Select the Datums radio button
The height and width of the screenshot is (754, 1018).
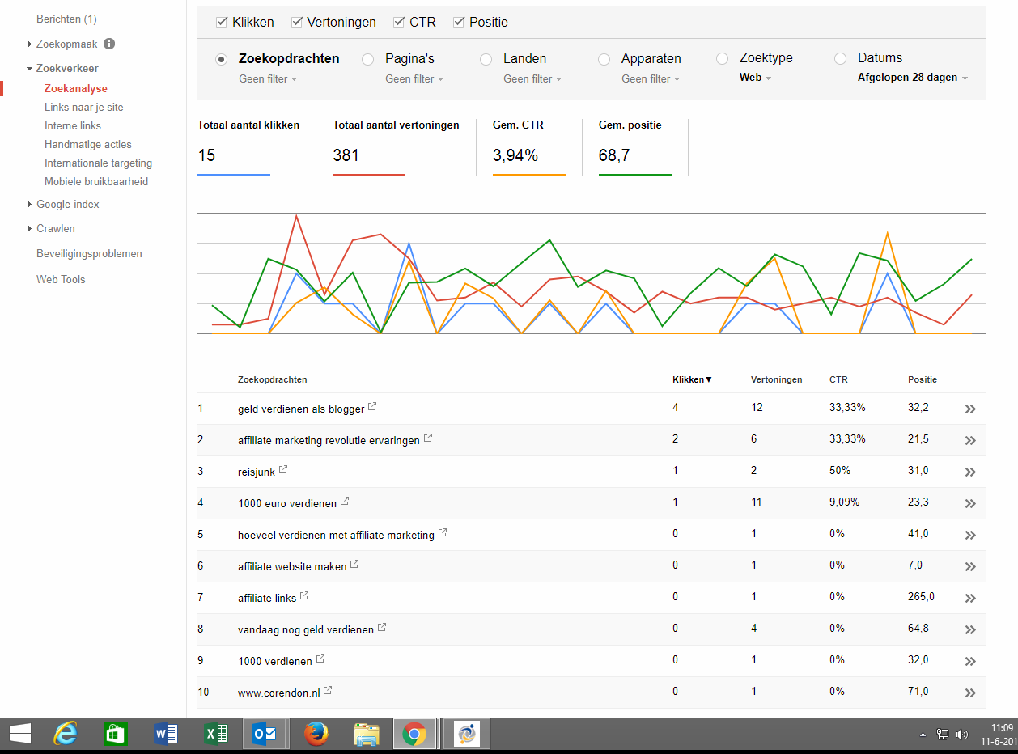(840, 58)
